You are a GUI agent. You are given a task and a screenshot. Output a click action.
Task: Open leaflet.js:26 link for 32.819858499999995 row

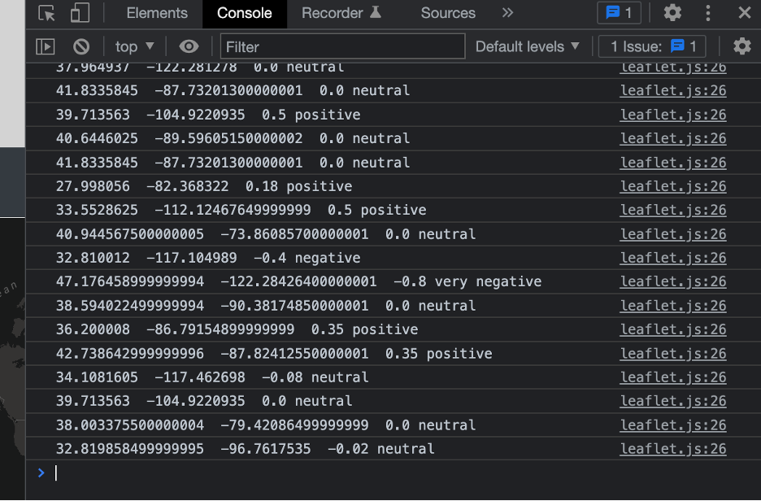(673, 449)
